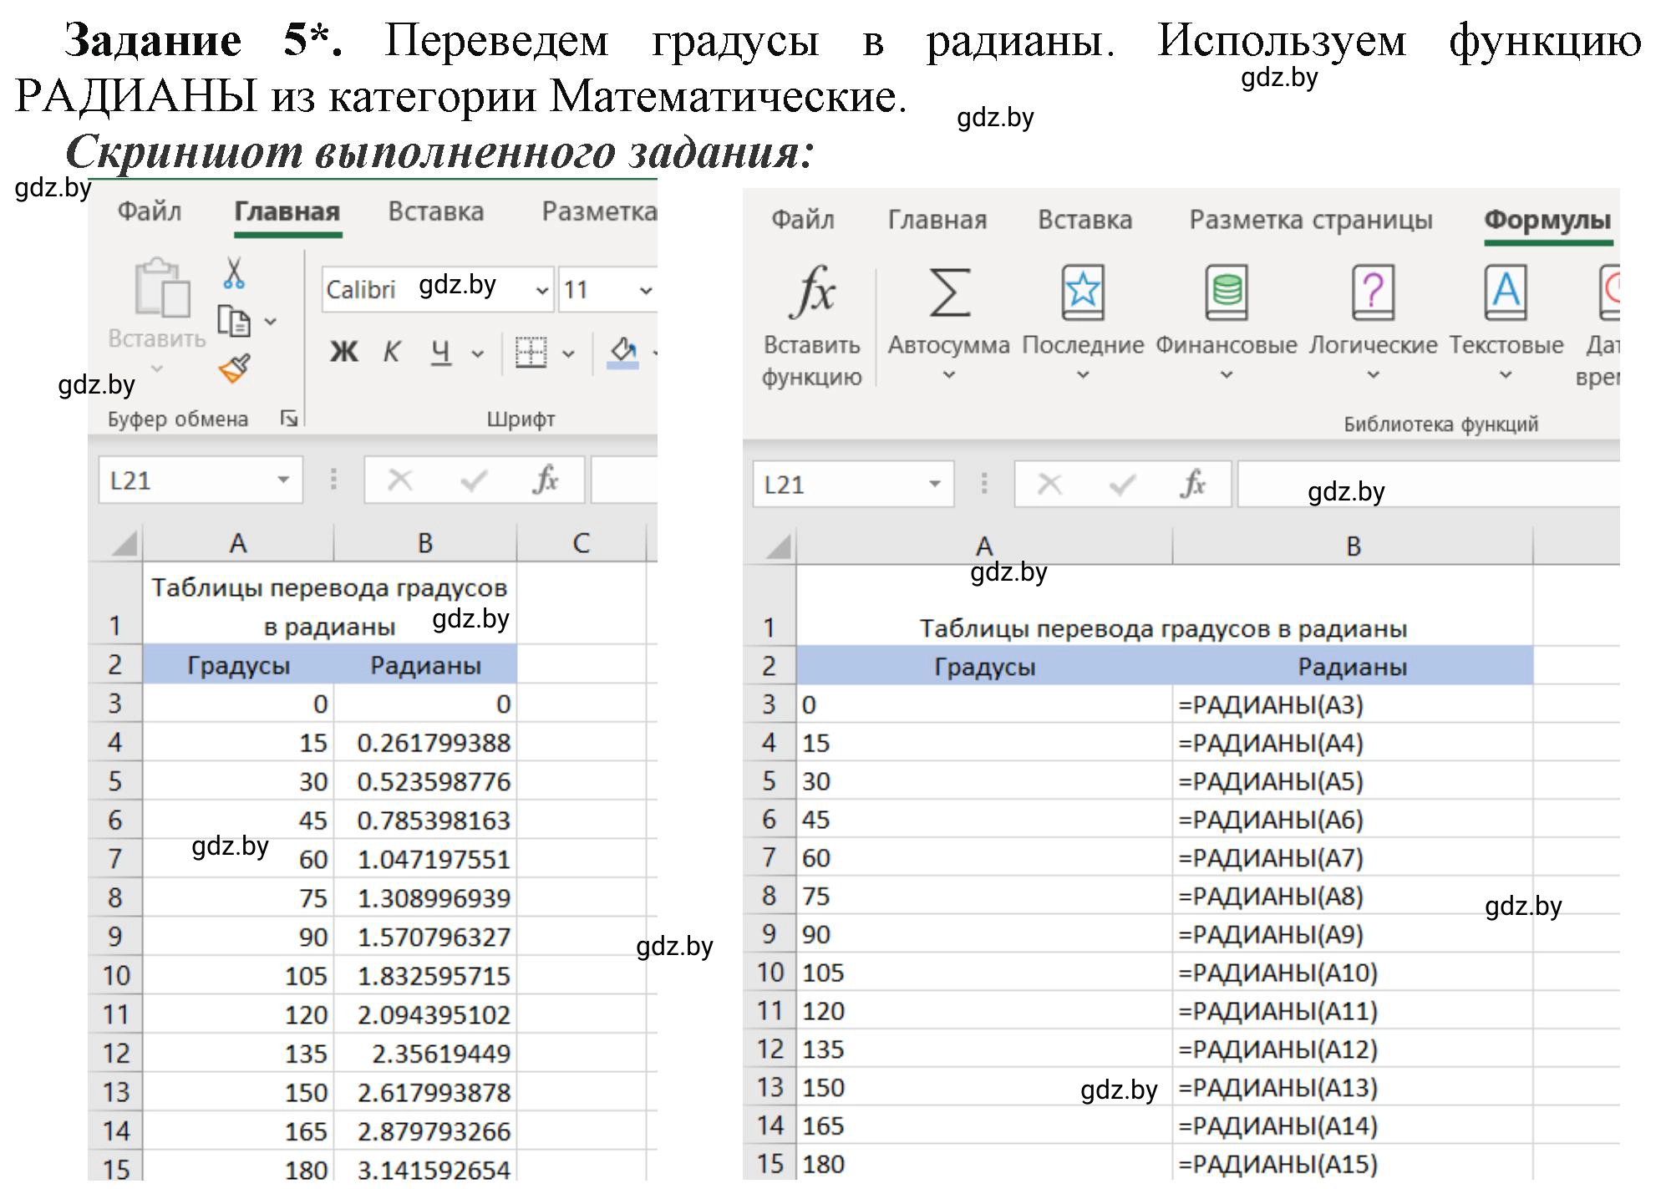
Task: Click Радианы header cell in left window
Action: coord(425,665)
